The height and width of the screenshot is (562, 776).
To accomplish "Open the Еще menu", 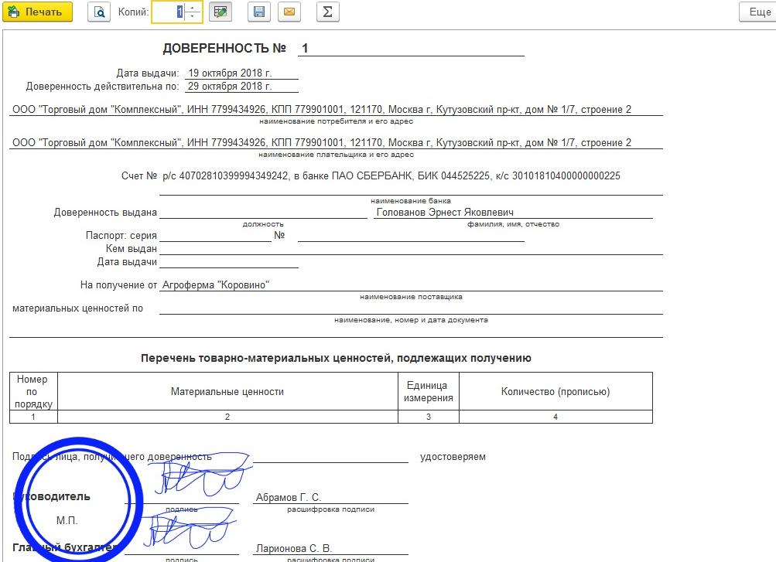I will 758,12.
